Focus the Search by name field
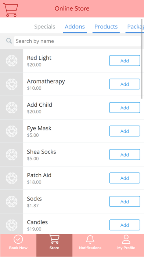This screenshot has width=144, height=257. [x=77, y=41]
